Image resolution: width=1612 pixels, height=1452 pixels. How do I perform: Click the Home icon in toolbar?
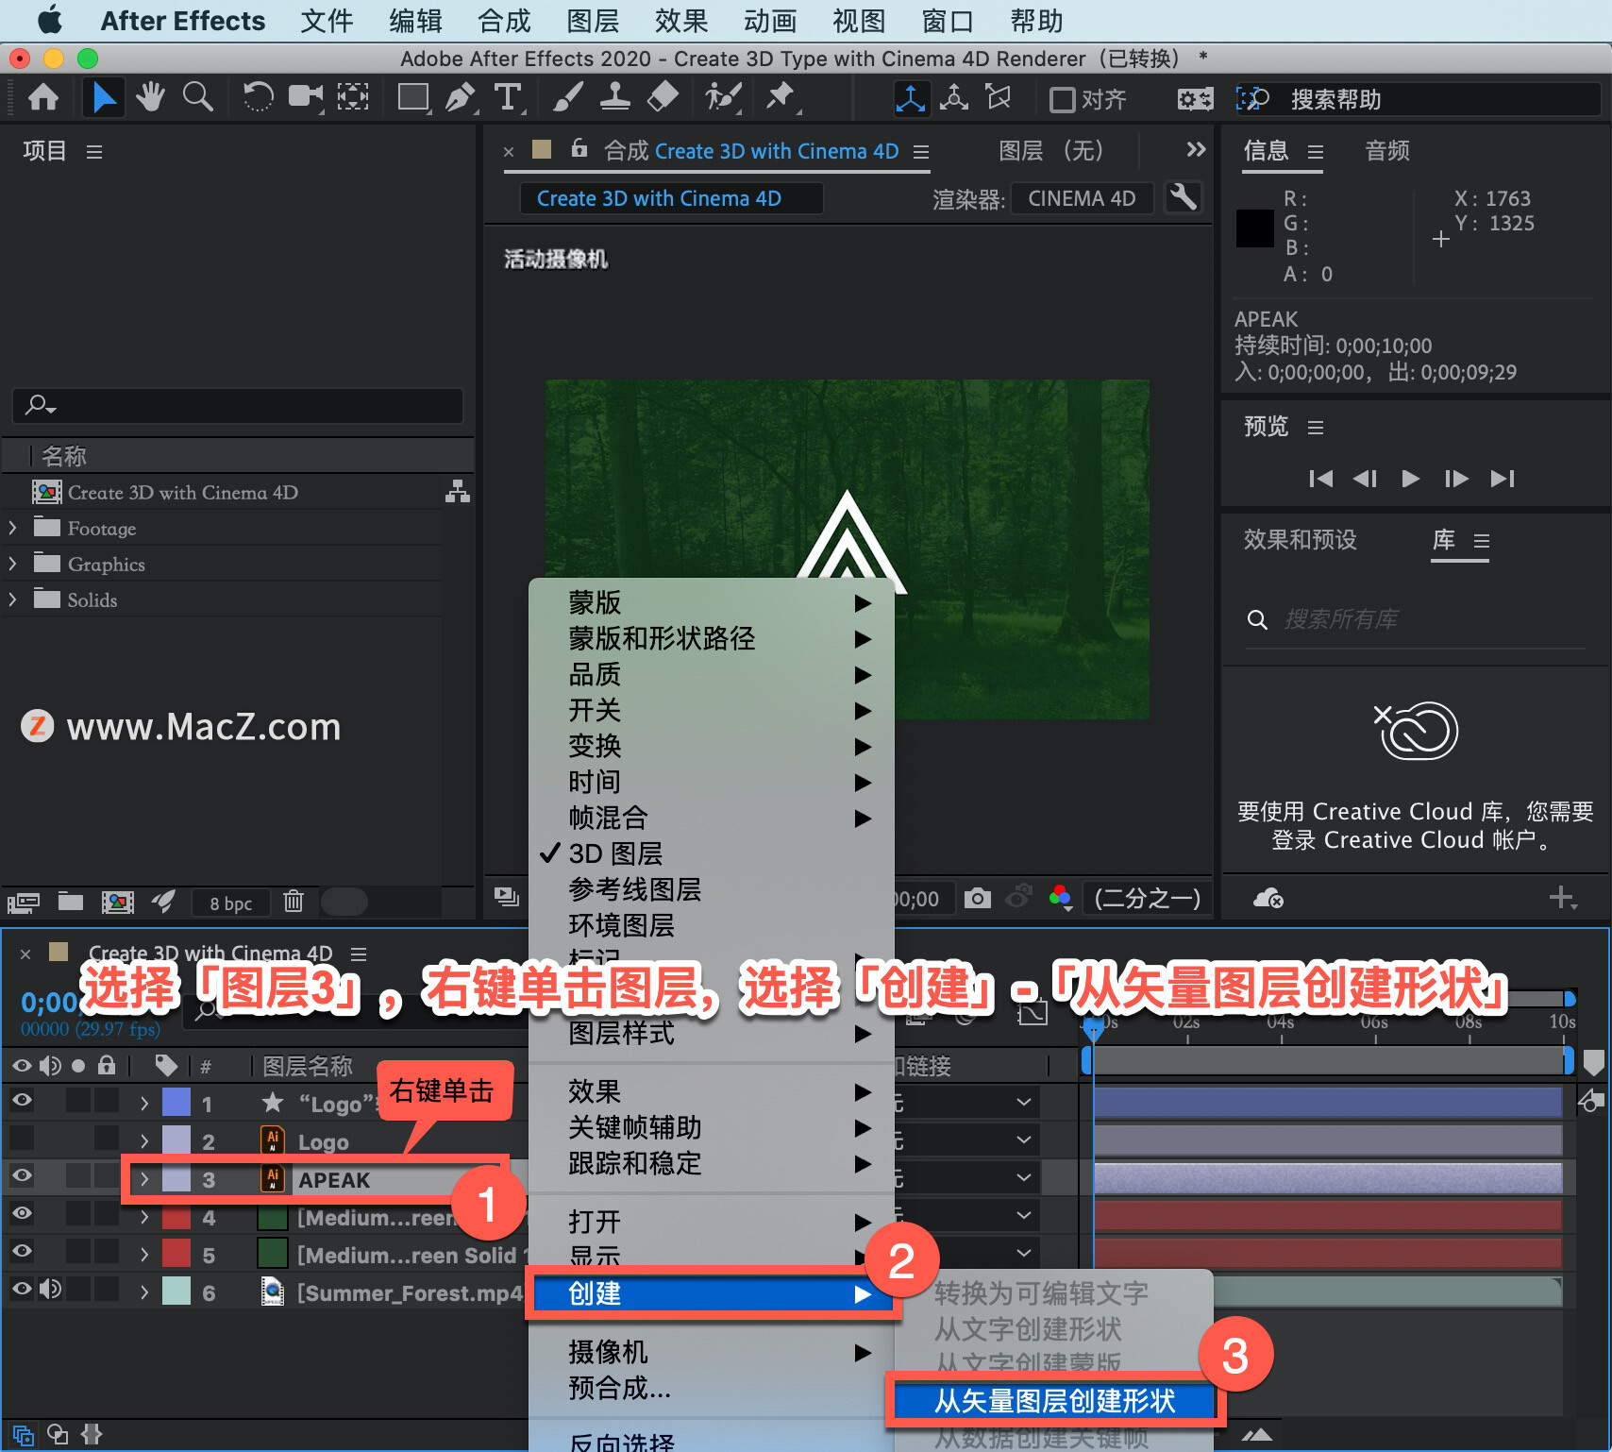click(43, 97)
